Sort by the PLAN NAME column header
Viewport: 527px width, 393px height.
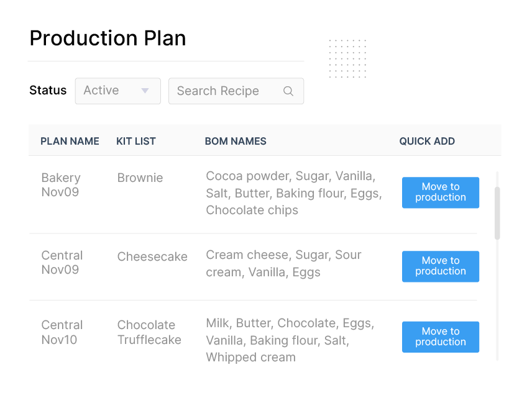(70, 141)
